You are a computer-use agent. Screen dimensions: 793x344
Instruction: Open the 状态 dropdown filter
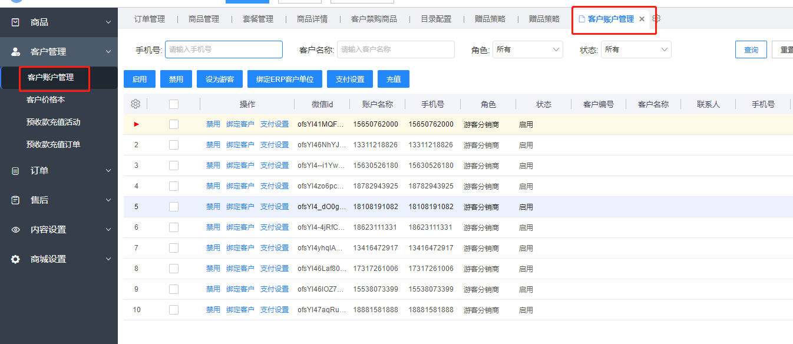[636, 49]
